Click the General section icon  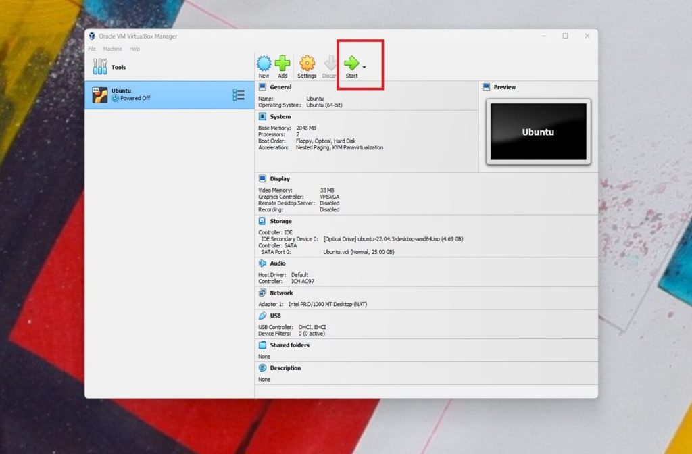click(x=263, y=87)
